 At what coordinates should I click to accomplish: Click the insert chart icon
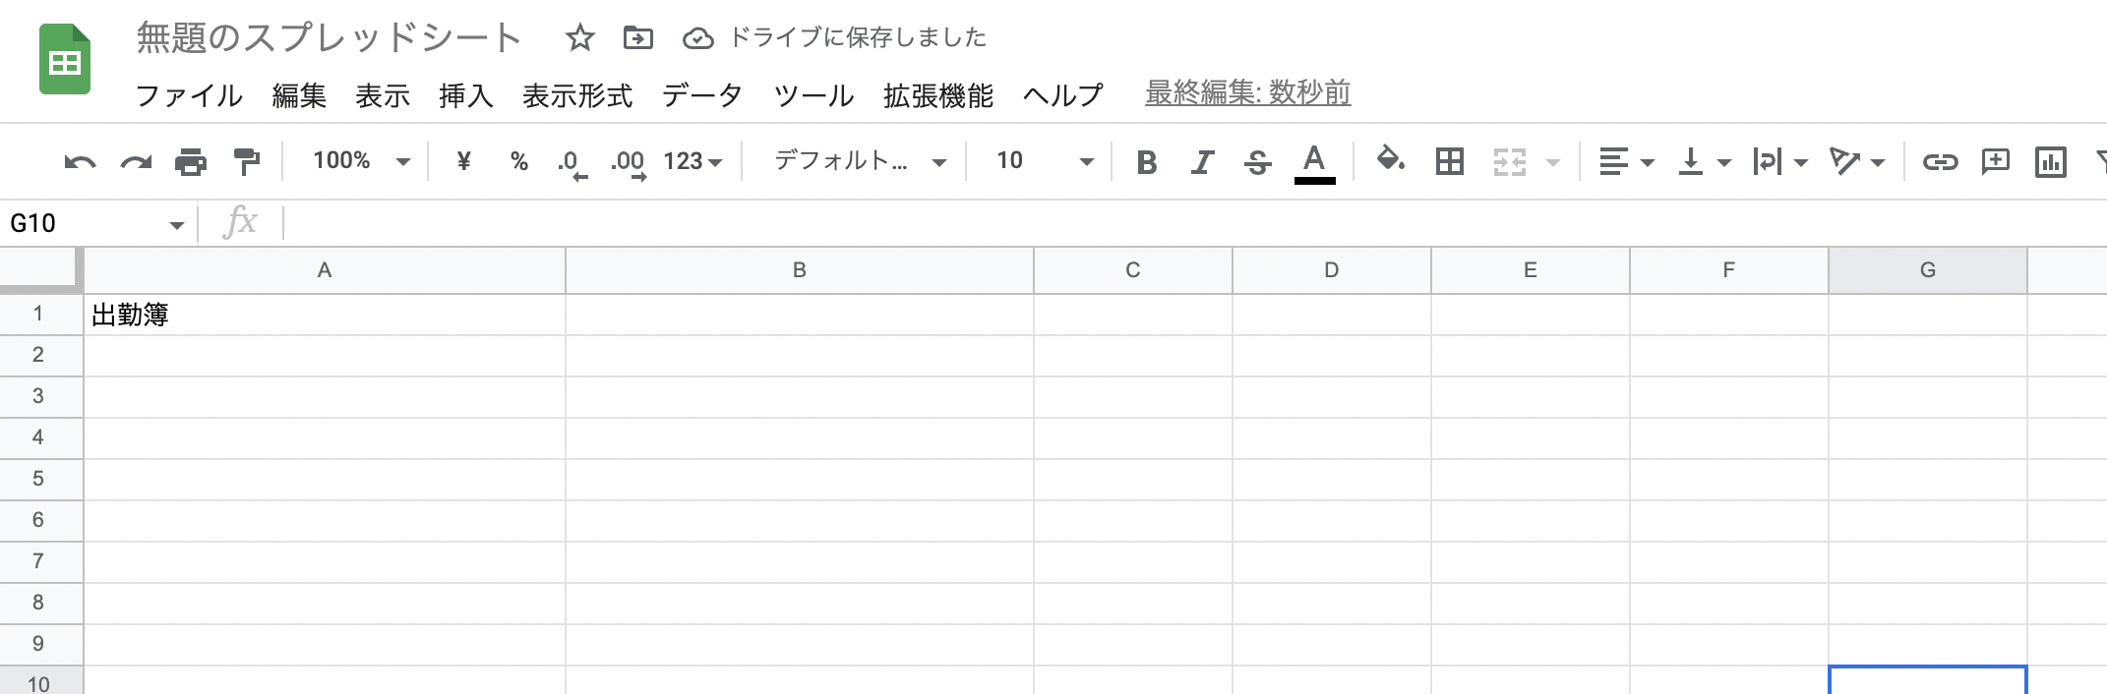pyautogui.click(x=2050, y=161)
